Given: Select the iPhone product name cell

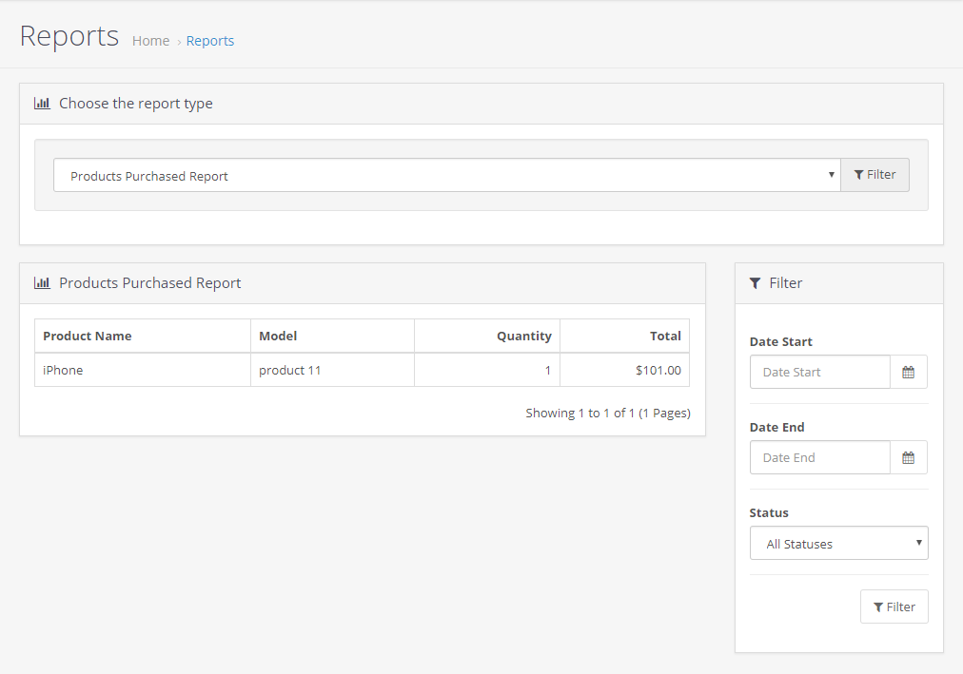Looking at the screenshot, I should tap(63, 370).
